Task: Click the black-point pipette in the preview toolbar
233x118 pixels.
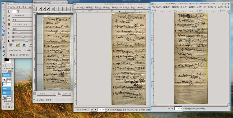Action: click(x=48, y=9)
